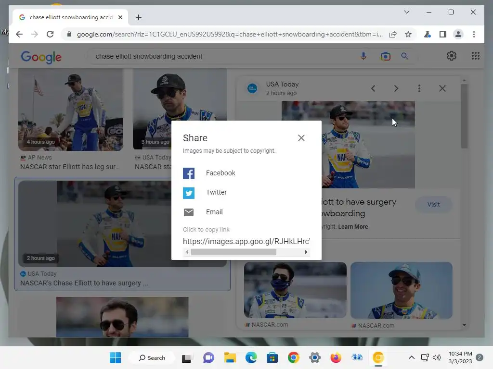Open 'NASCAR star Elliott has leg sur...' link
Image resolution: width=493 pixels, height=369 pixels.
(70, 167)
